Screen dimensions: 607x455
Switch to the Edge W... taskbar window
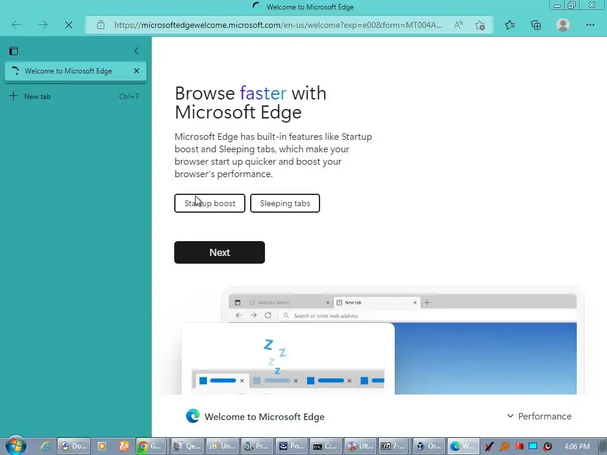pos(464,446)
